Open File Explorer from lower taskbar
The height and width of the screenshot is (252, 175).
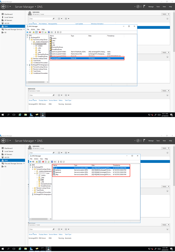26,249
